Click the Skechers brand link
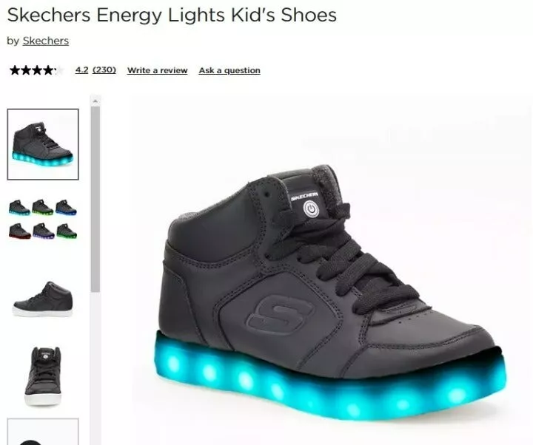Viewport: 533px width, 445px height. 46,41
